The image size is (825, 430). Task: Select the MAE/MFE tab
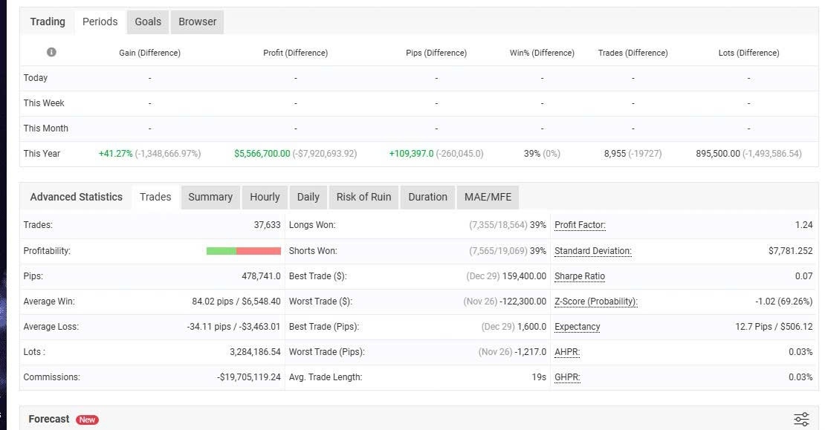click(x=488, y=197)
